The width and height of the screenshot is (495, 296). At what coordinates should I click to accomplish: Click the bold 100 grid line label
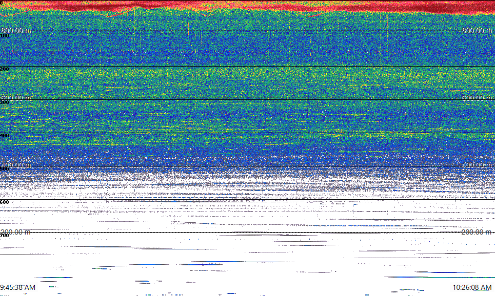point(5,36)
